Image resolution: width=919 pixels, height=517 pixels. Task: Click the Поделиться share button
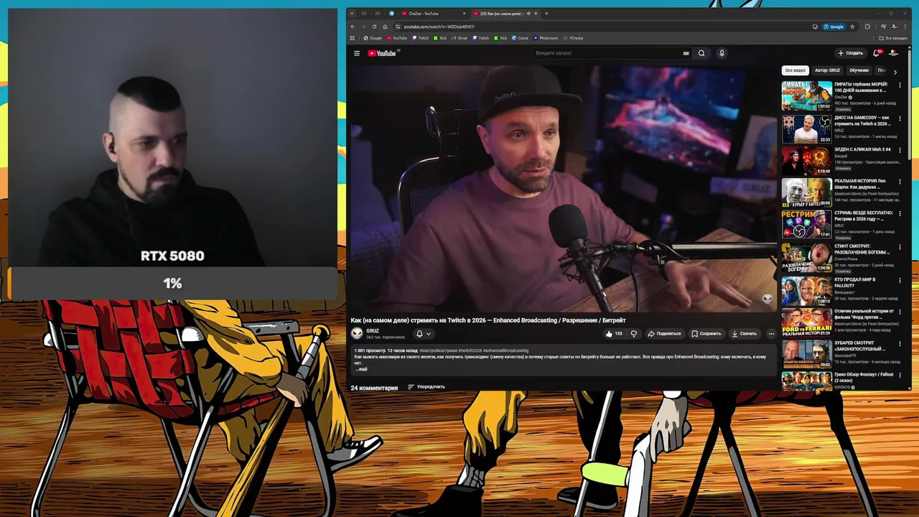pos(664,333)
